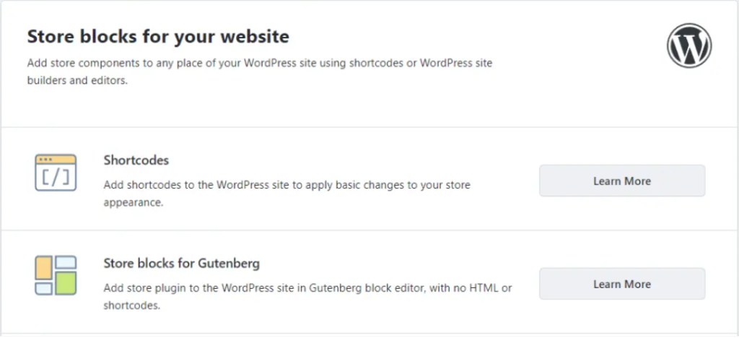Click the WordPress logo icon

click(x=688, y=47)
